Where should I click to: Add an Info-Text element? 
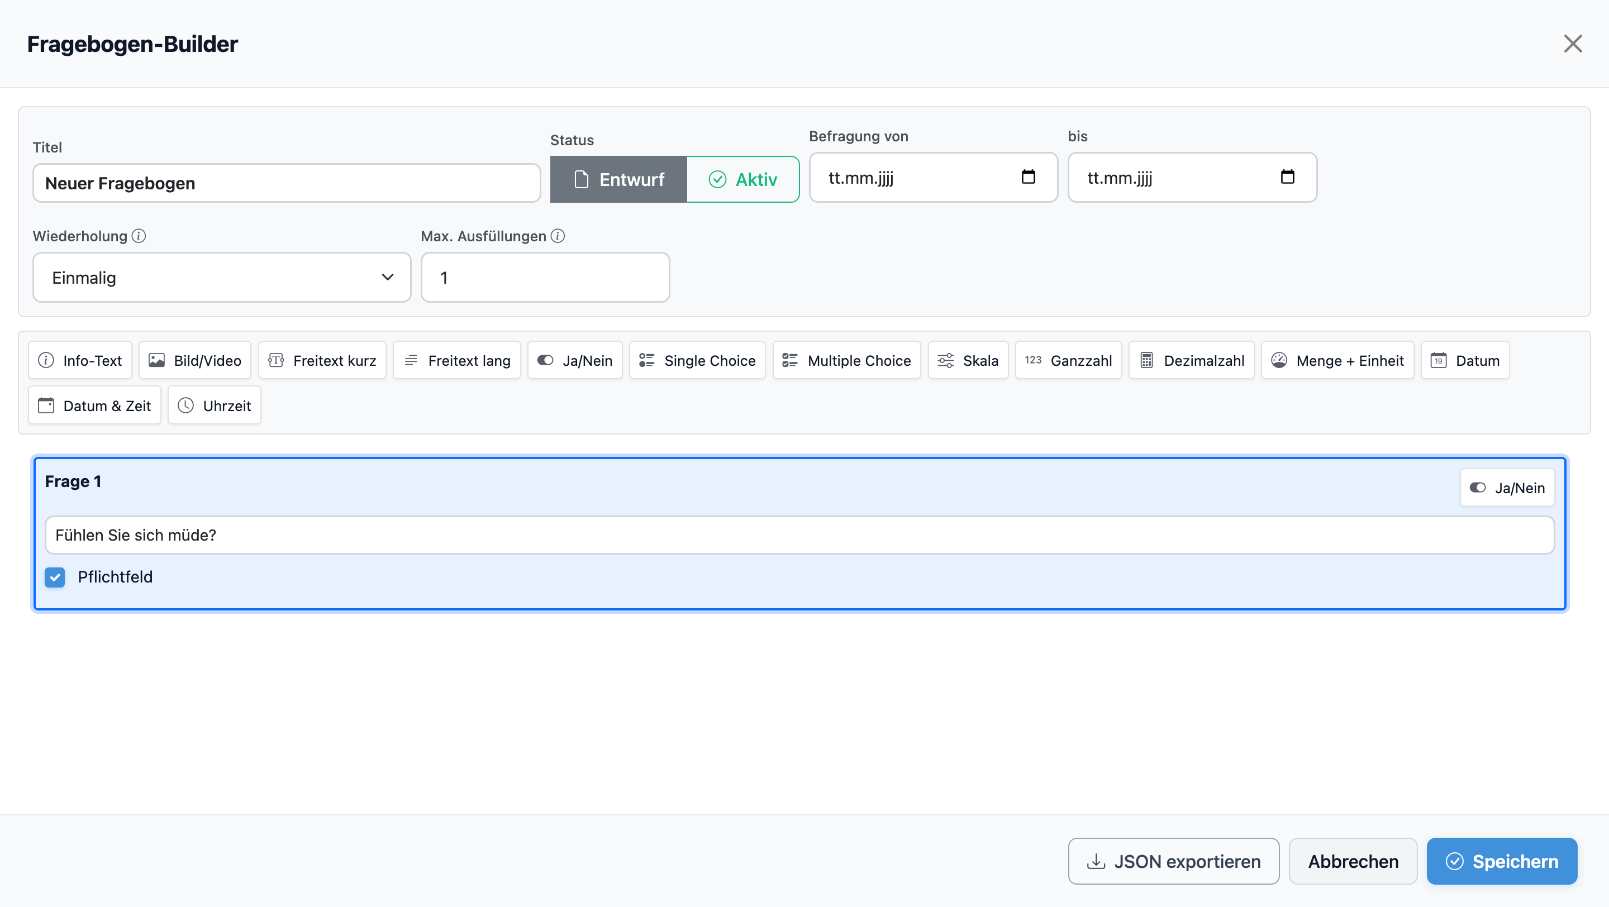(x=80, y=360)
